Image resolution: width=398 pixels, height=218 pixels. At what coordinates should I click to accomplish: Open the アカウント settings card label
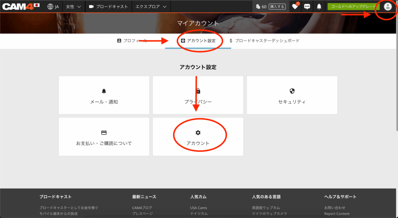[198, 143]
